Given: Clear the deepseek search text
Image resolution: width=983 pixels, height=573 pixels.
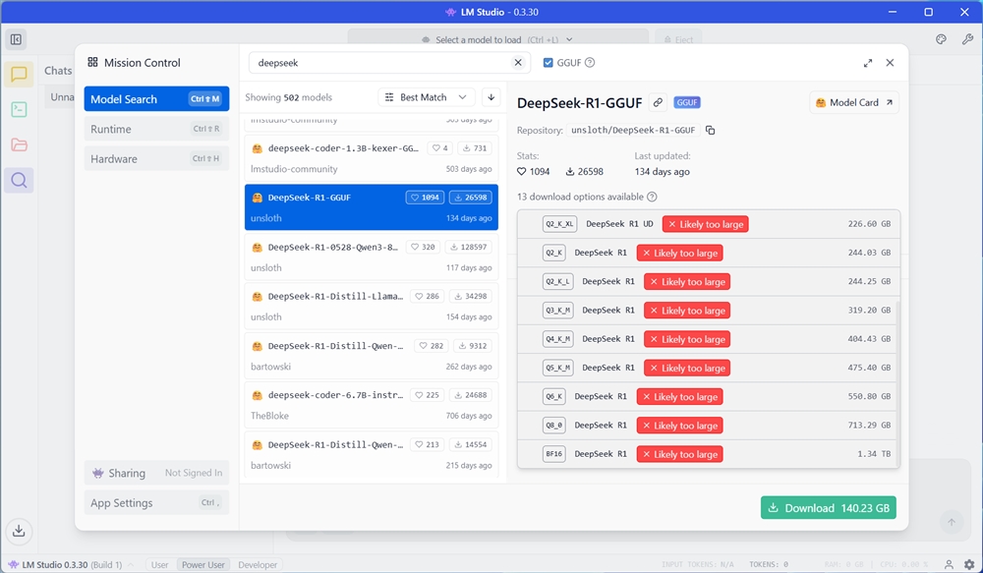Looking at the screenshot, I should (518, 62).
